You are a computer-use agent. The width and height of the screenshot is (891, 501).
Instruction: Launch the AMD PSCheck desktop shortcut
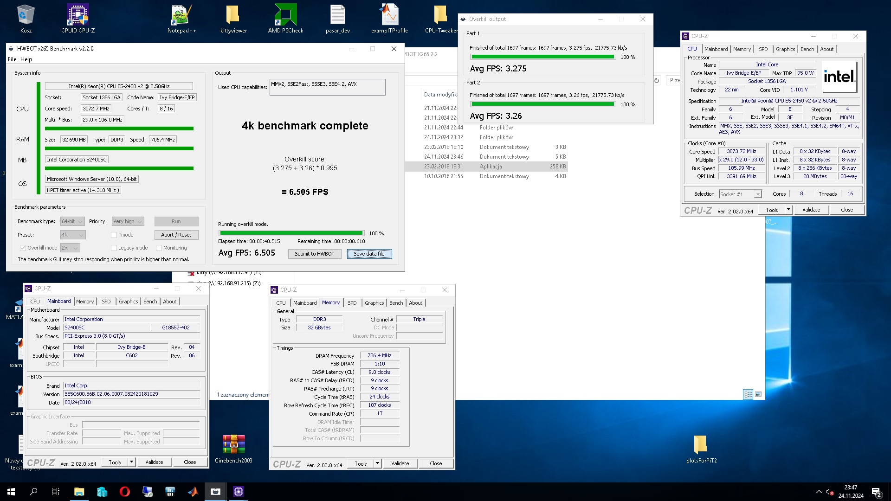(285, 19)
